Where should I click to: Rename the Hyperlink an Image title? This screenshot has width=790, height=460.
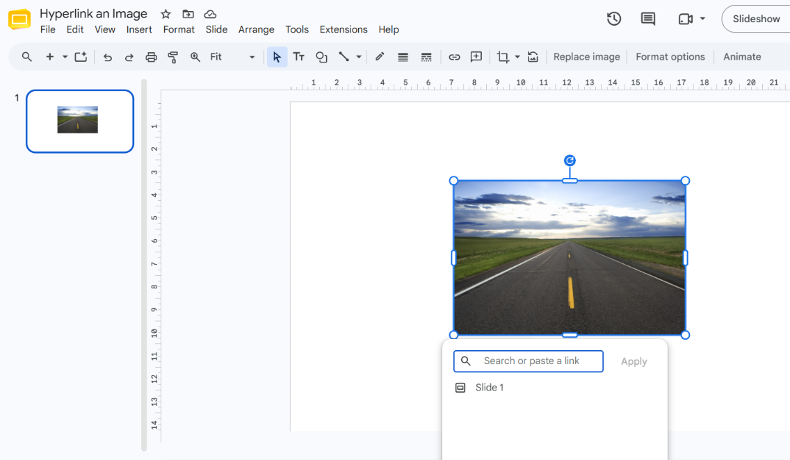coord(94,14)
